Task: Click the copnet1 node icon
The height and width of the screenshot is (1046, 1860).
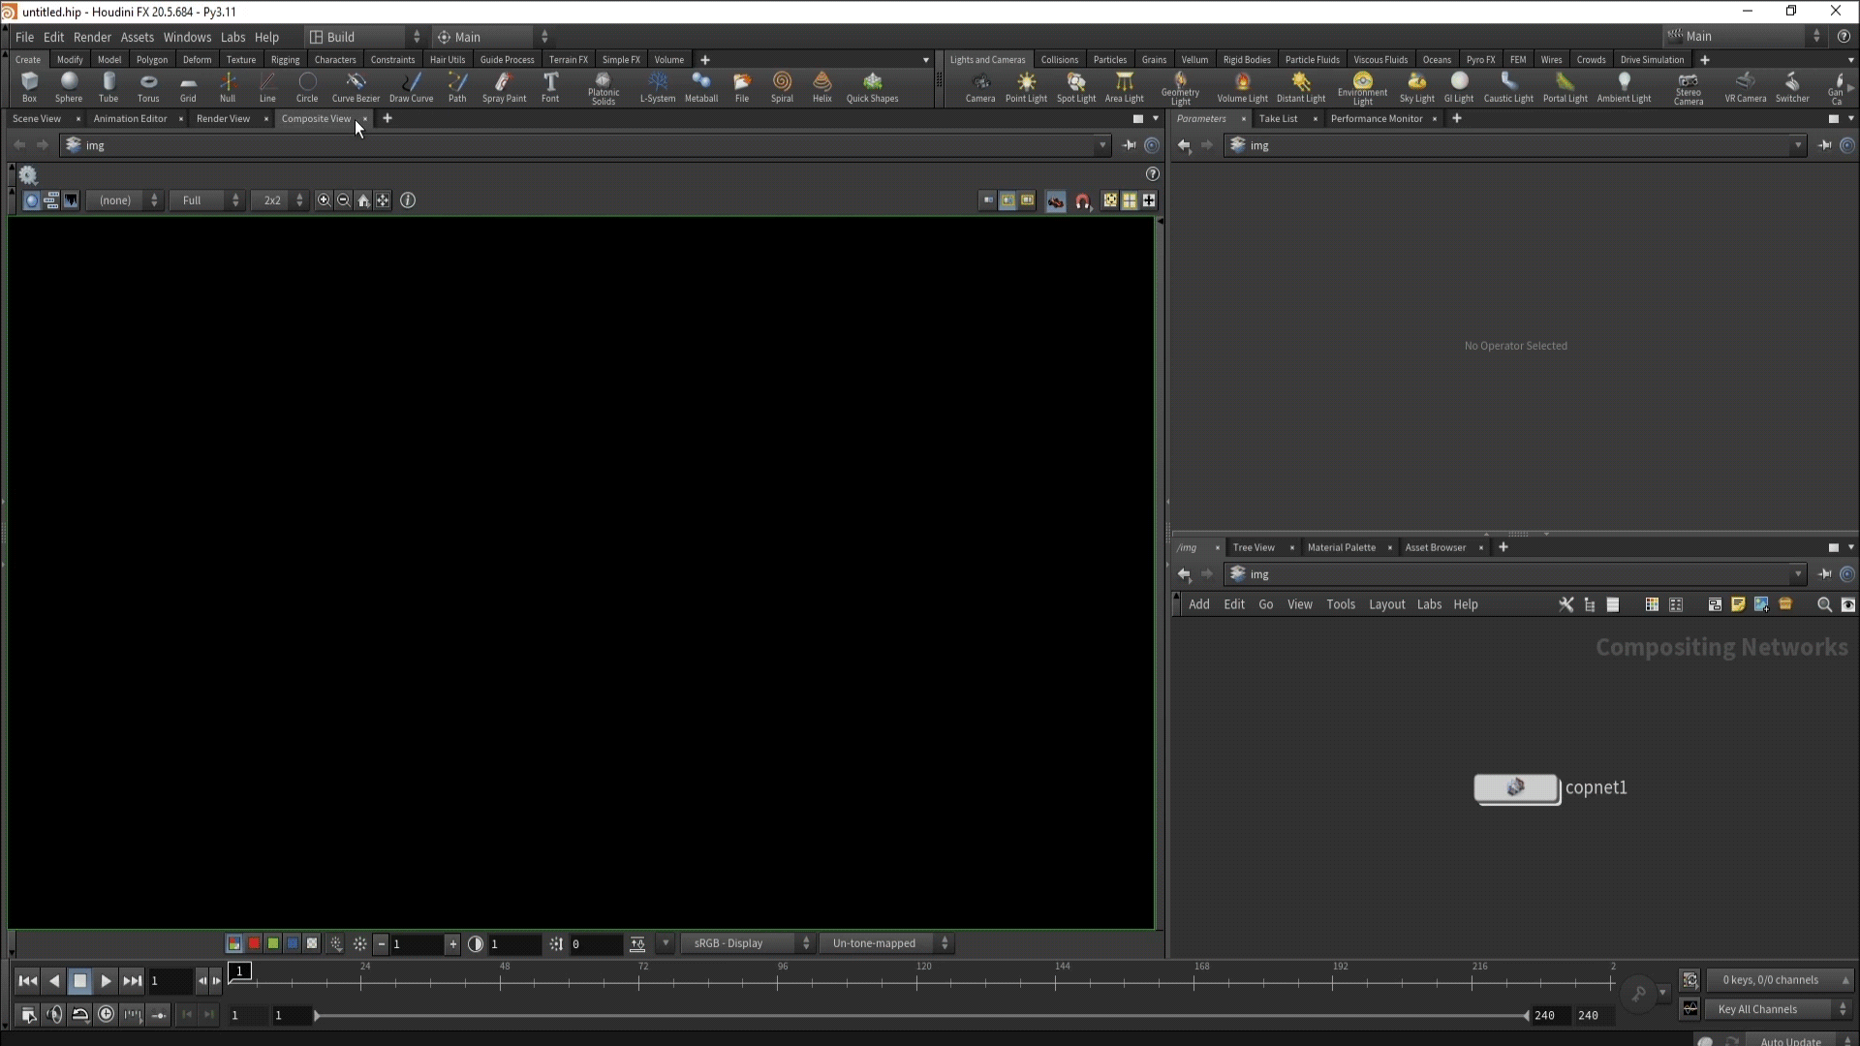Action: 1516,788
